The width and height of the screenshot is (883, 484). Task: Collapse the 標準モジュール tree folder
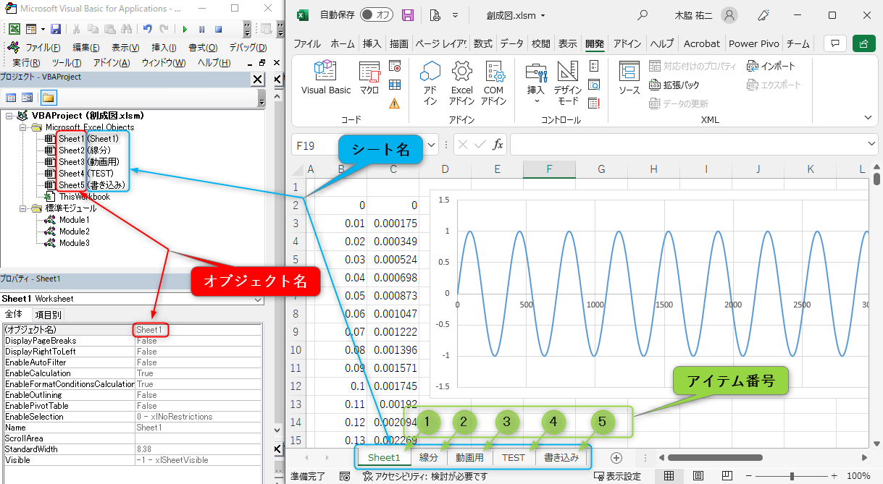(22, 208)
